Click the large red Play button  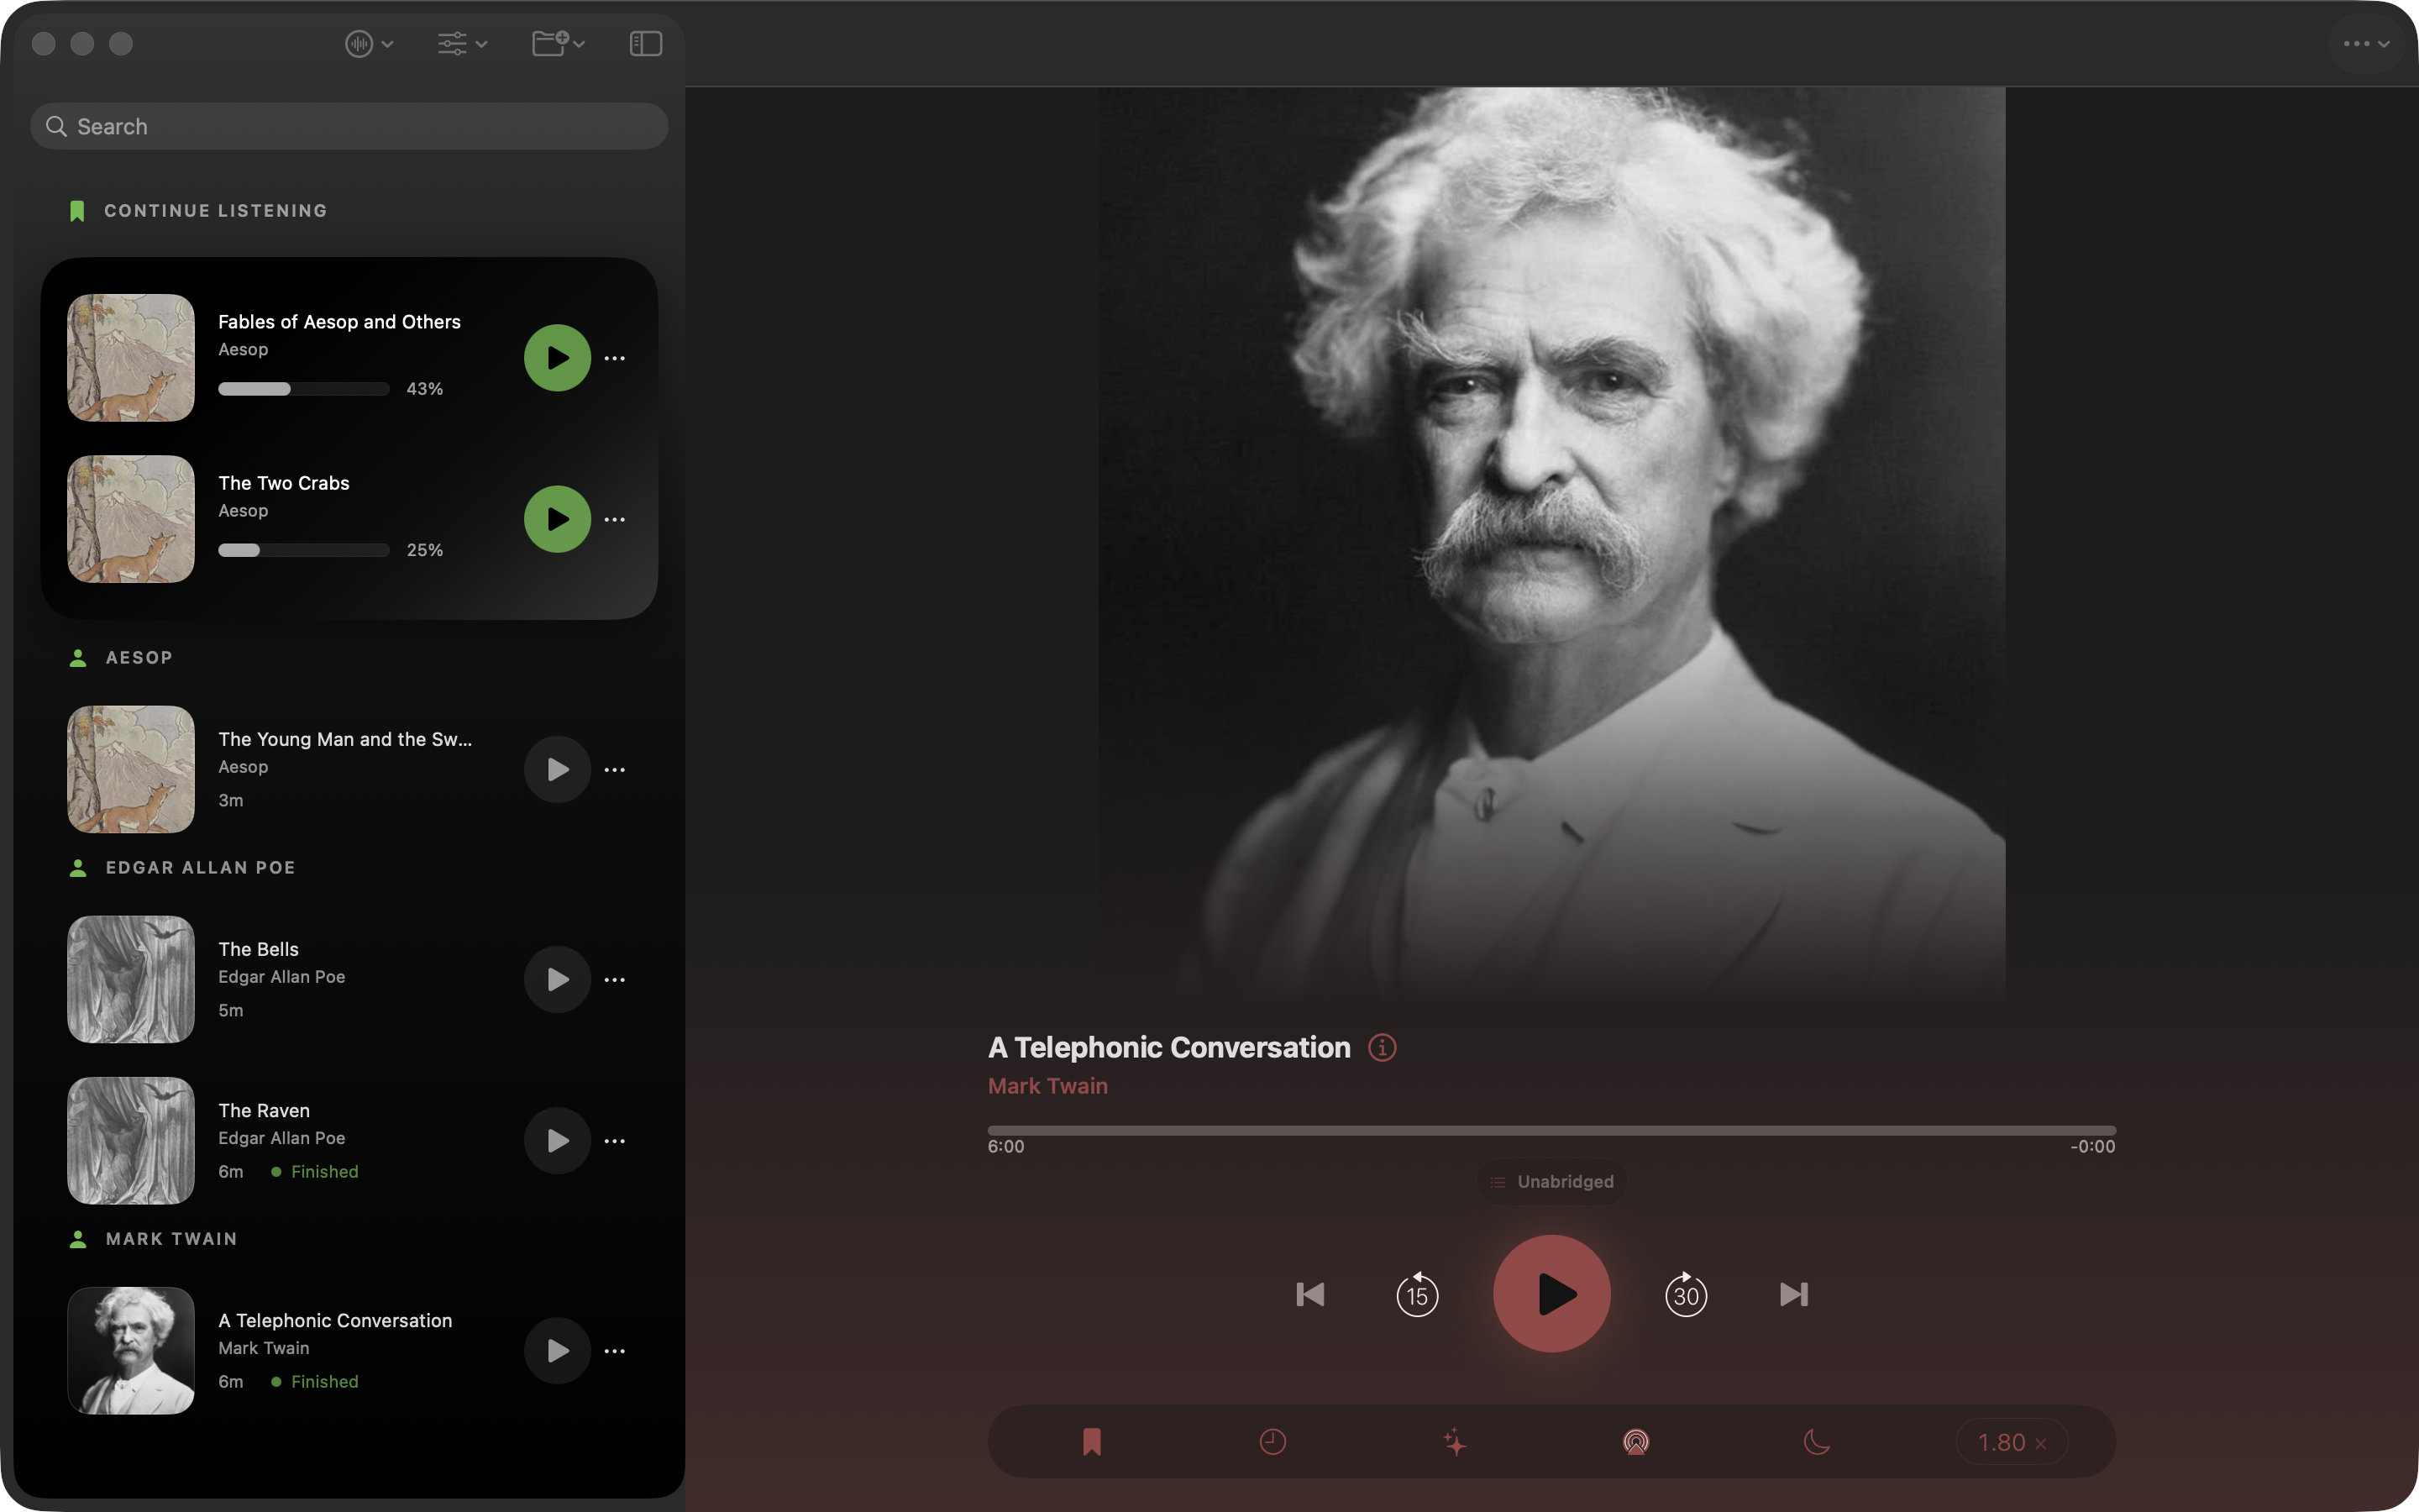click(x=1551, y=1293)
